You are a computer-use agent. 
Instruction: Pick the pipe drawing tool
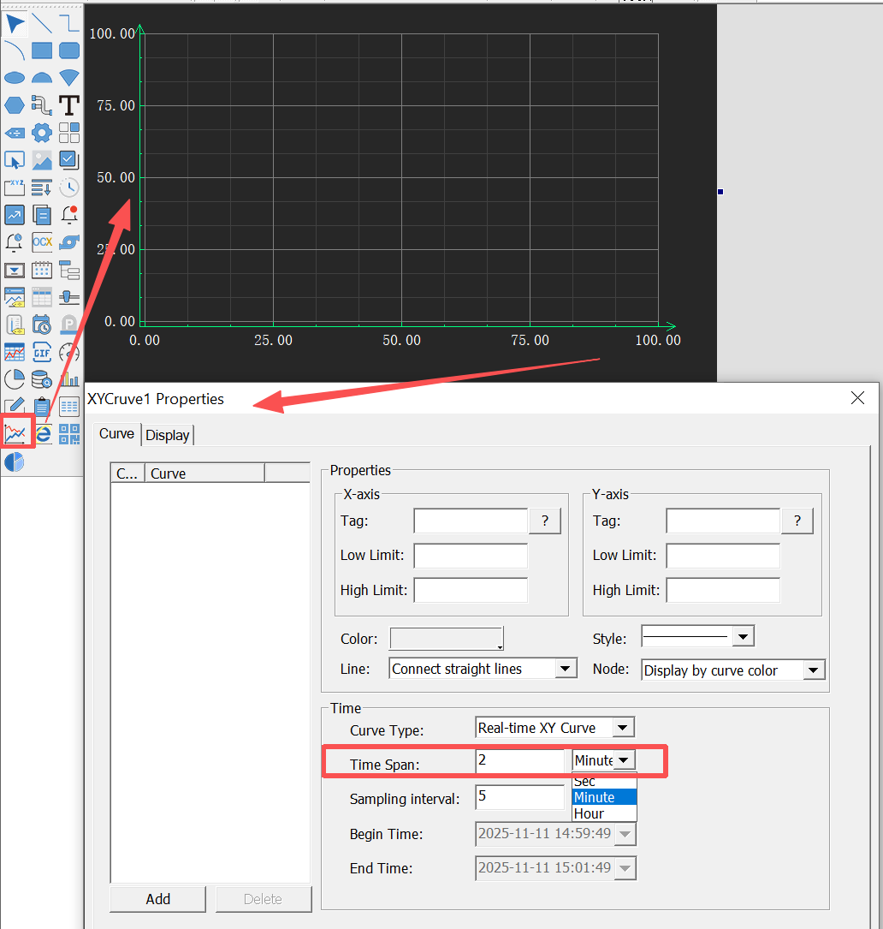[x=42, y=105]
